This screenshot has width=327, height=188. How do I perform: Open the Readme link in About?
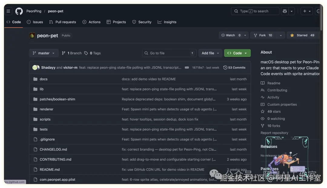[270, 83]
